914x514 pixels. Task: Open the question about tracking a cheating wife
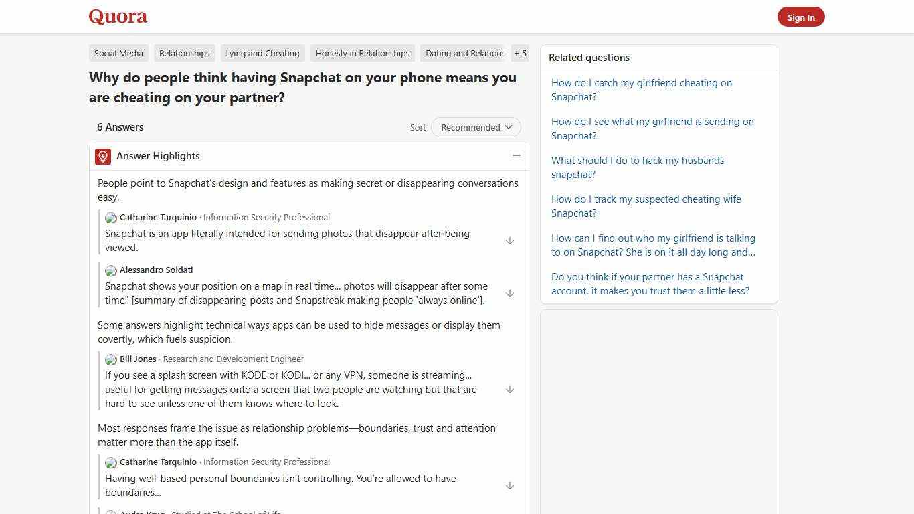(x=646, y=206)
